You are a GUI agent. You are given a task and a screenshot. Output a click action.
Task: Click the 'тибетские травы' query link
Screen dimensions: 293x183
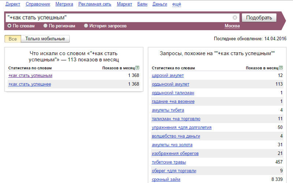click(x=169, y=162)
